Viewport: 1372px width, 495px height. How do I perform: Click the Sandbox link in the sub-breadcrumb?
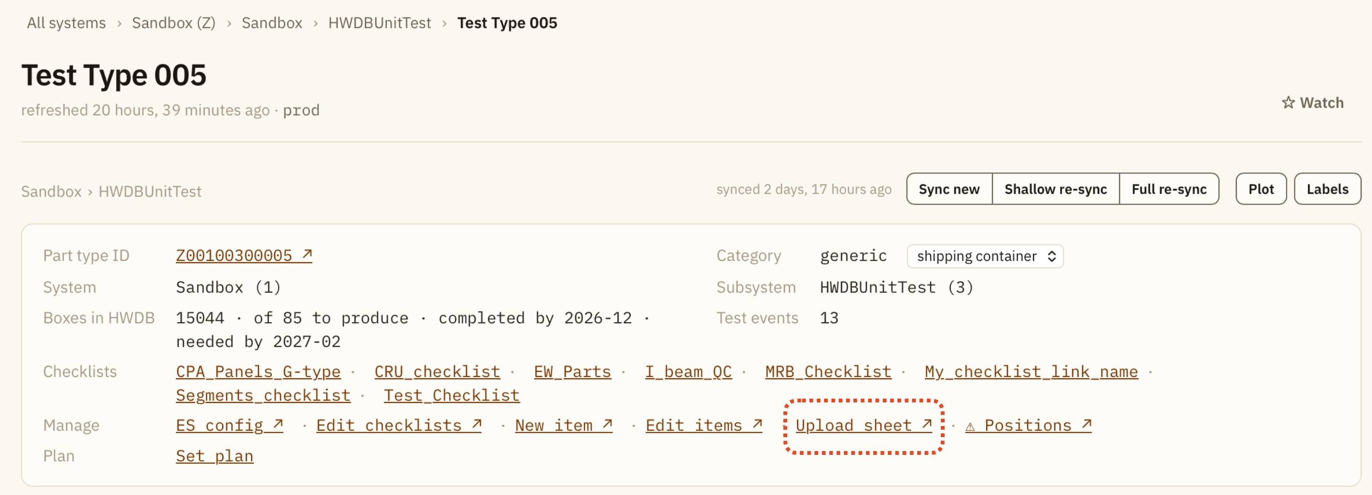click(x=51, y=191)
